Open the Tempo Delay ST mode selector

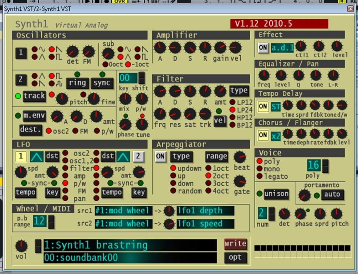276,107
